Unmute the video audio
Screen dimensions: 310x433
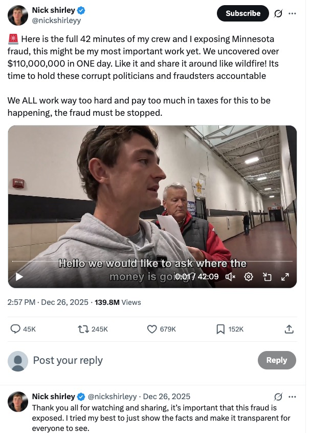pyautogui.click(x=230, y=277)
